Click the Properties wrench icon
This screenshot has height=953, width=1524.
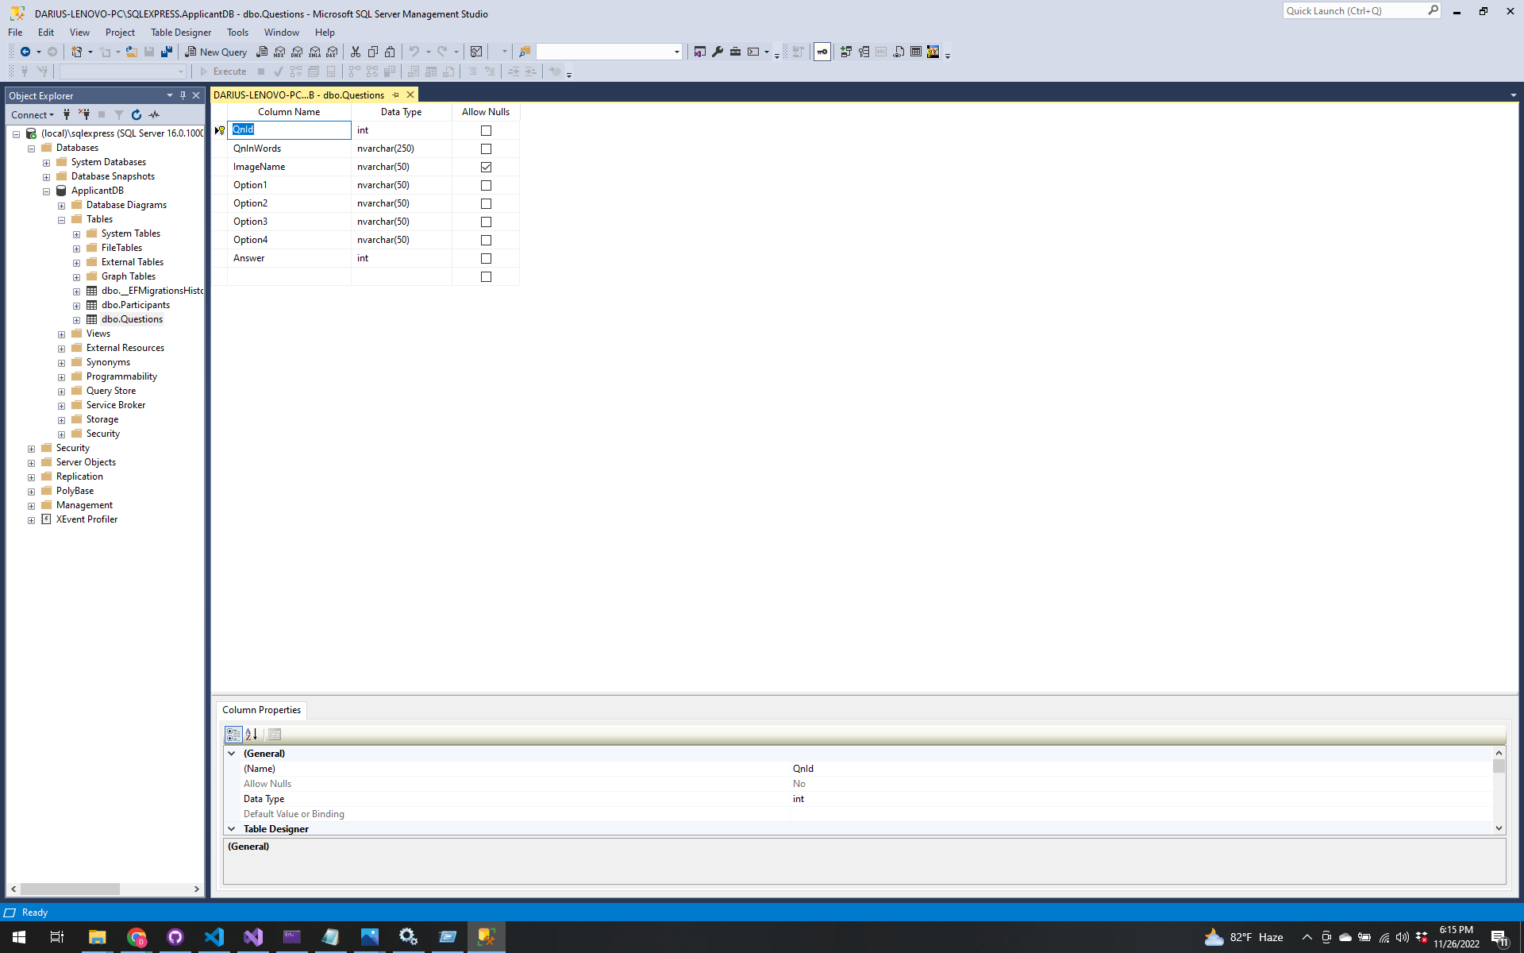[718, 52]
